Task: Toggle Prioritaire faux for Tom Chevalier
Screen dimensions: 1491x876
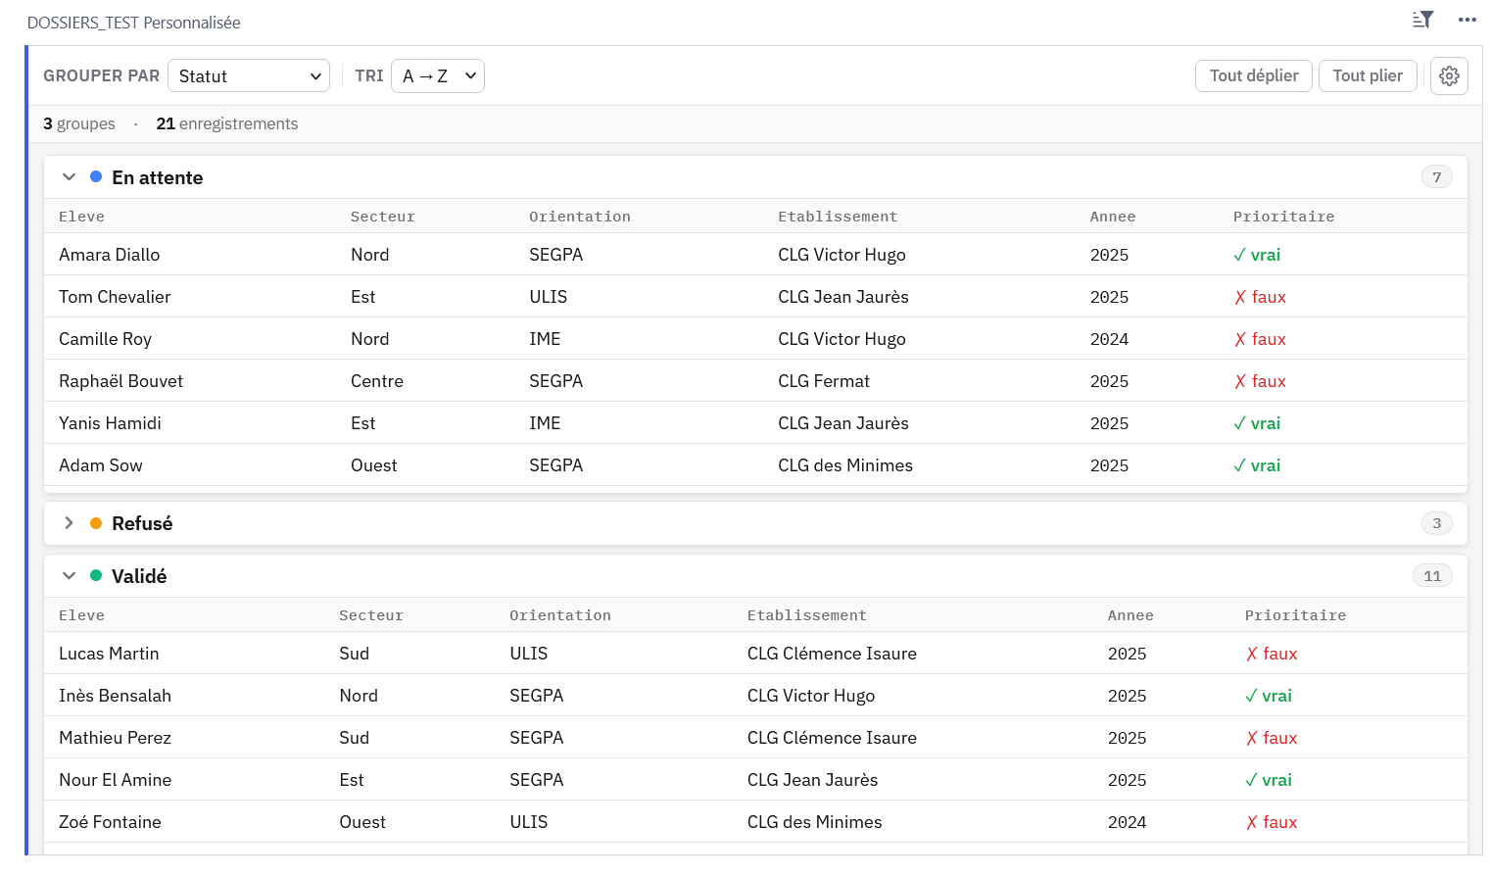Action: click(x=1260, y=297)
